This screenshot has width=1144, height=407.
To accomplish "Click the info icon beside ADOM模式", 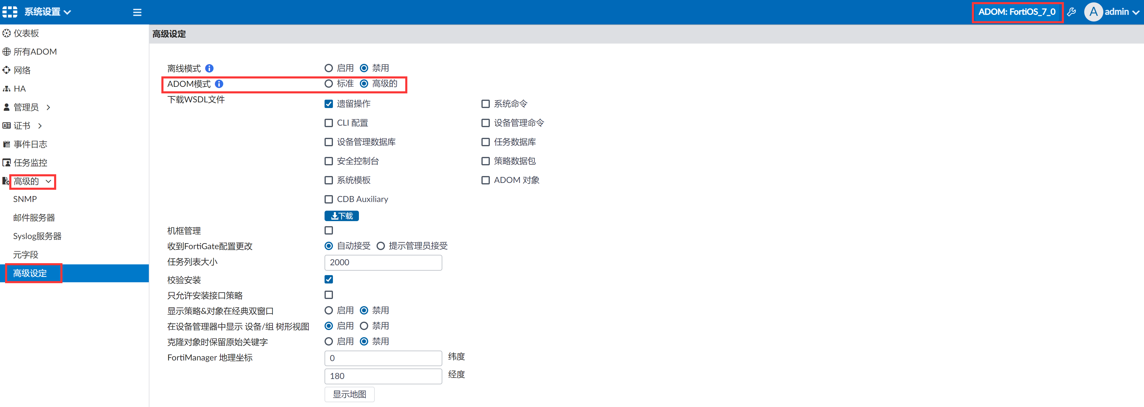I will click(219, 84).
